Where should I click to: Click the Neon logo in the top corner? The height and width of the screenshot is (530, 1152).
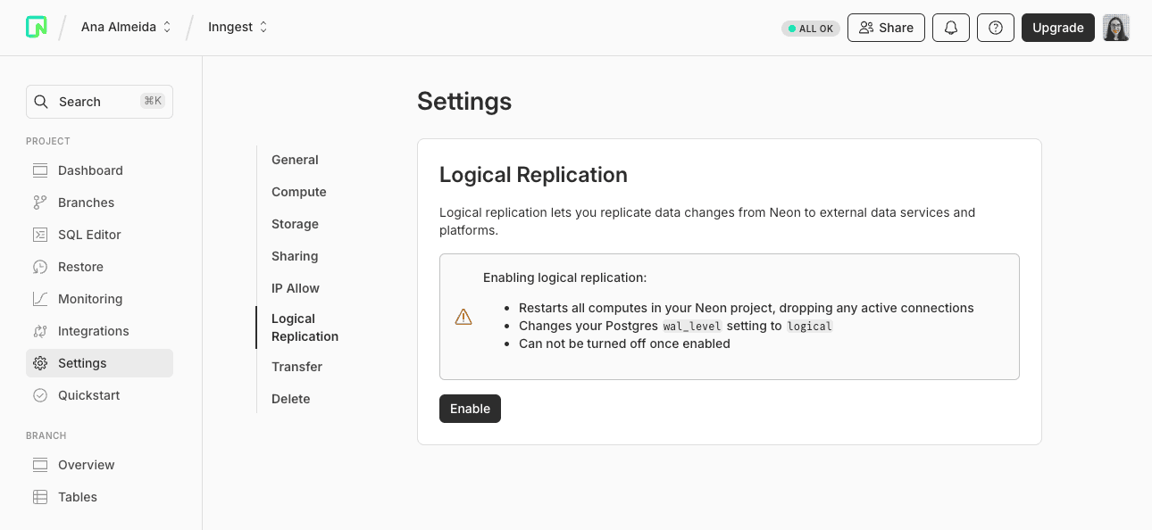tap(36, 27)
